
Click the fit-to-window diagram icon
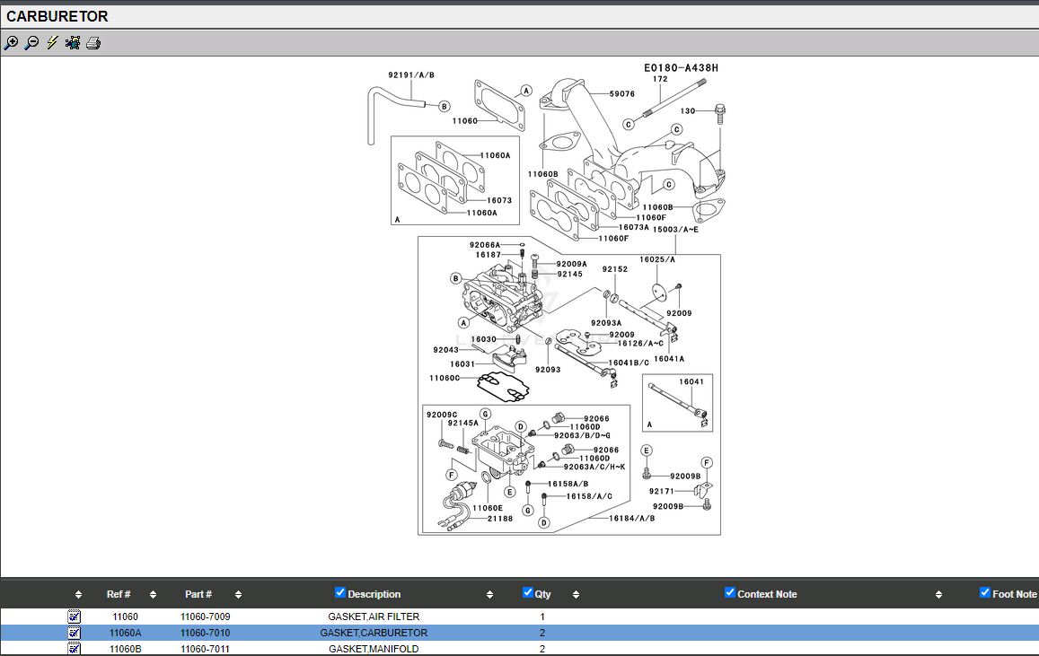click(73, 43)
